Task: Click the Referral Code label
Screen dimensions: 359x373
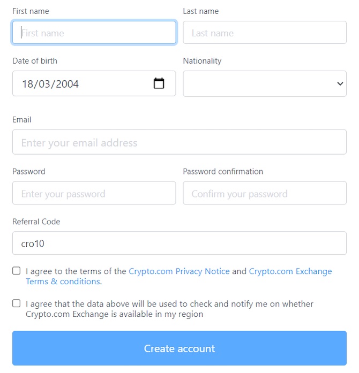Action: point(36,222)
